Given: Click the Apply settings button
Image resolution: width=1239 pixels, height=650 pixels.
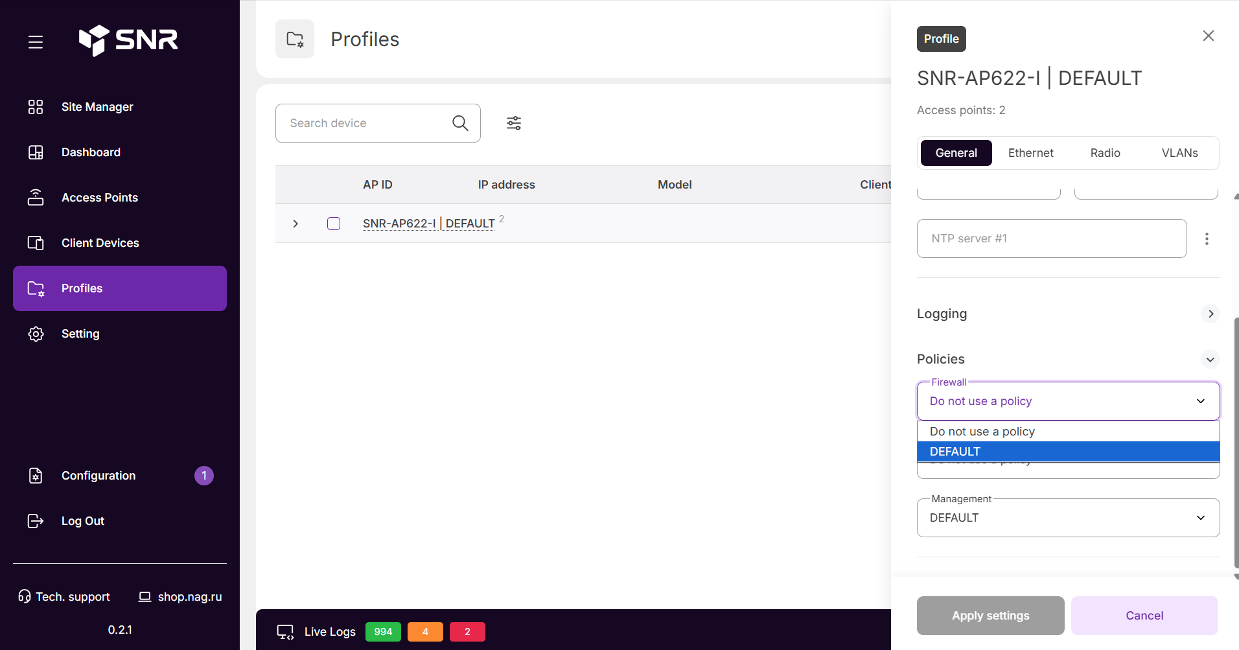Looking at the screenshot, I should [990, 616].
